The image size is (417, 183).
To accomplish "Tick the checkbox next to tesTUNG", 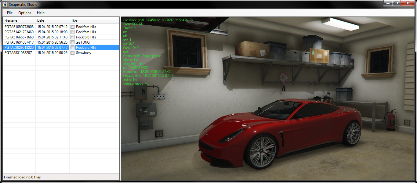I will [73, 42].
